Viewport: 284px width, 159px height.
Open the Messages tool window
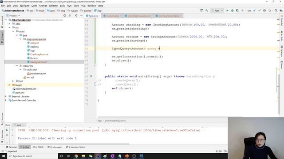pos(55,147)
